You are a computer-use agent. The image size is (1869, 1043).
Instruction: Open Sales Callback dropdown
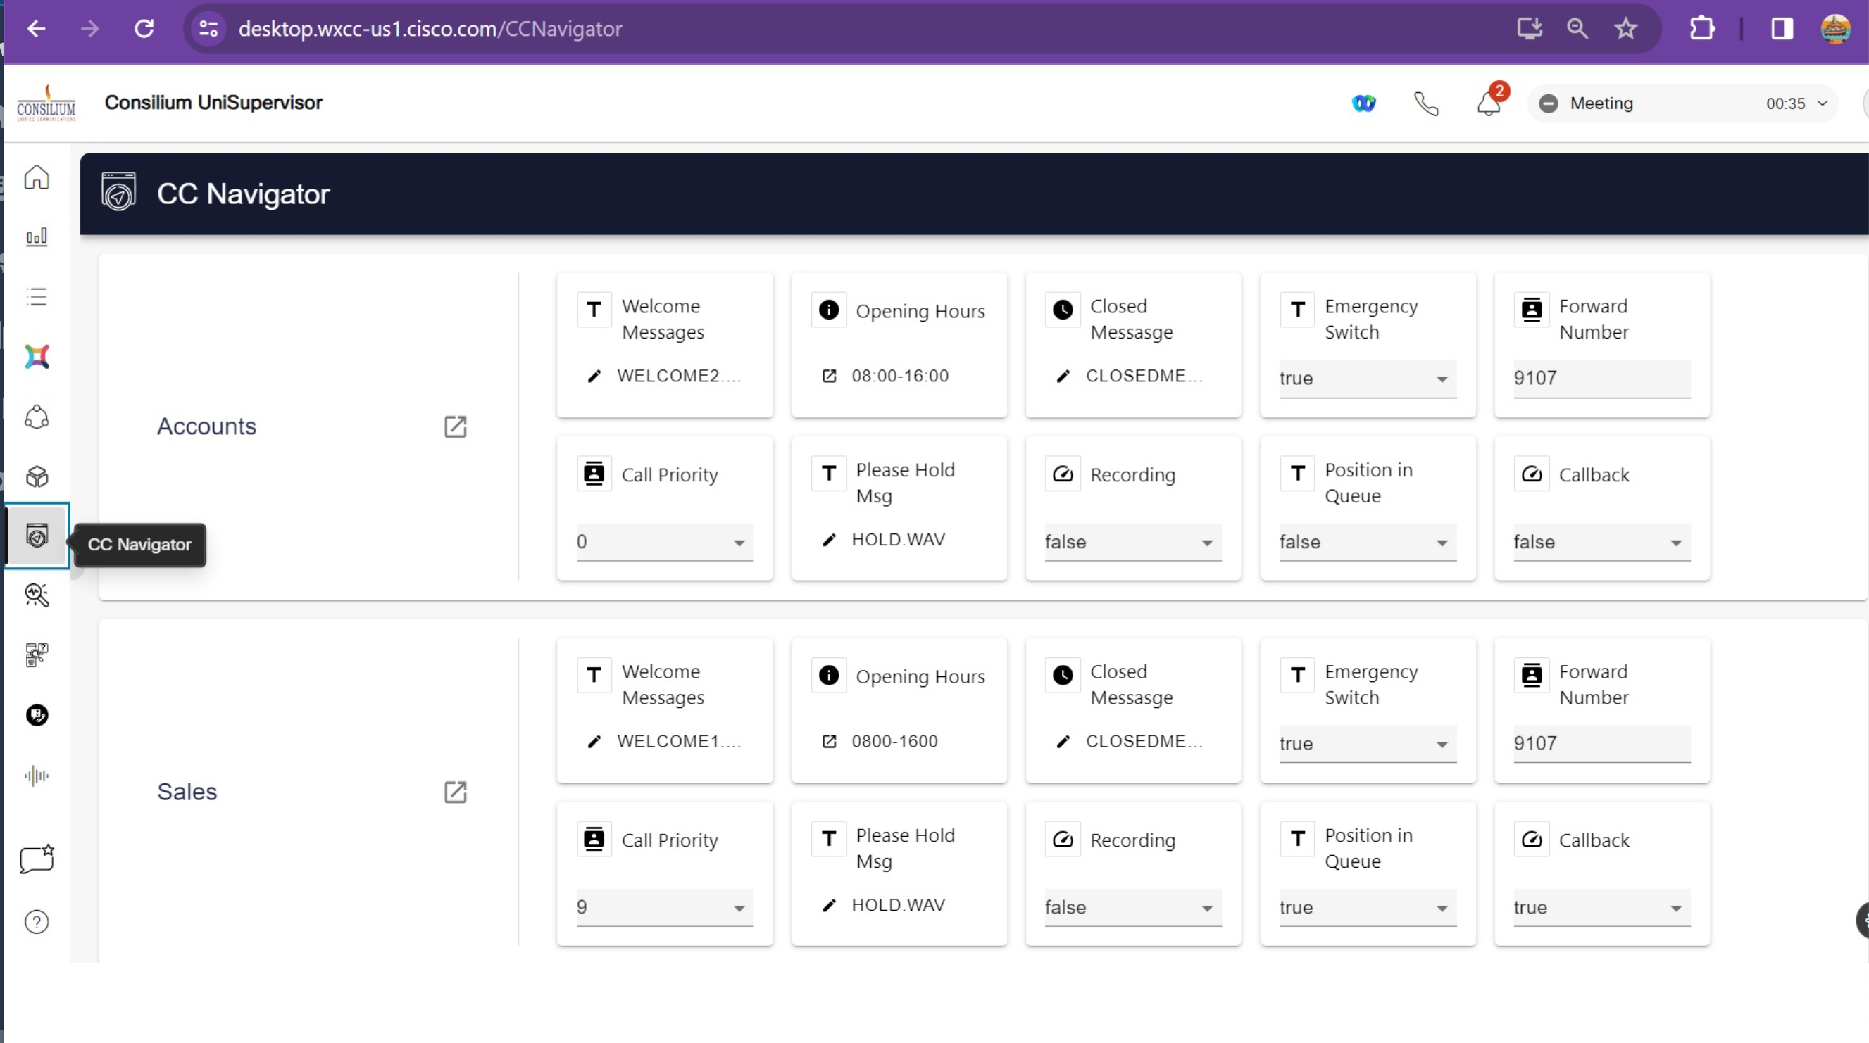pos(1602,907)
